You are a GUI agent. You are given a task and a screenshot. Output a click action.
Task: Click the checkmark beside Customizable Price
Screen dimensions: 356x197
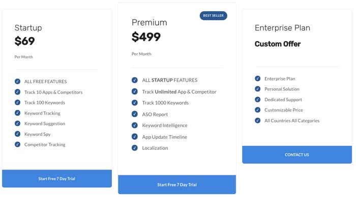(x=257, y=110)
